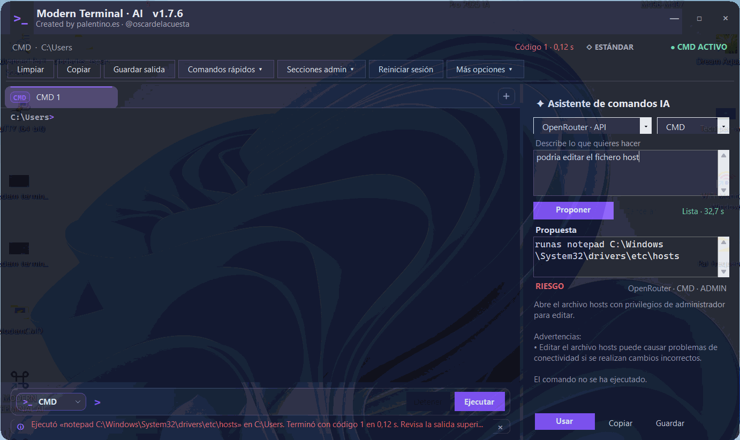Screen dimensions: 740x440
Task: Click the info icon in the status bar
Action: click(x=20, y=427)
